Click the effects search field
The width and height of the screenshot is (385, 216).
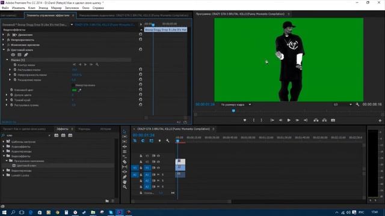27,136
